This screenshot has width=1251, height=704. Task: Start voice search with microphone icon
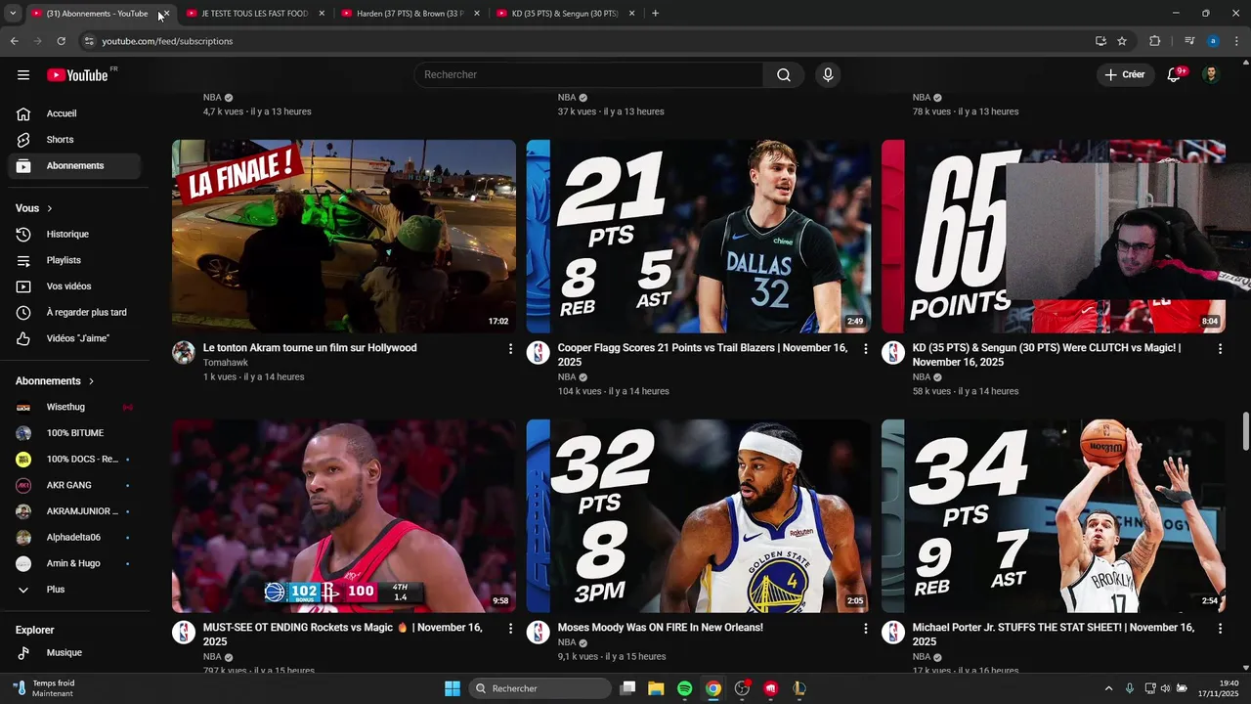(x=828, y=75)
